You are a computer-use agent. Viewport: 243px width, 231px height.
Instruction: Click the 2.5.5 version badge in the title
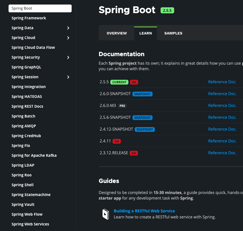[x=167, y=10]
